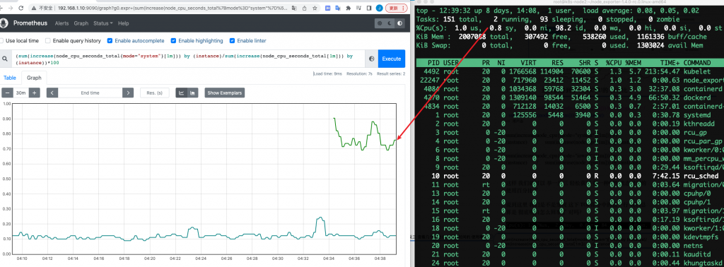This screenshot has width=724, height=267.
Task: Show the unstacked line graph icon
Action: (x=182, y=93)
